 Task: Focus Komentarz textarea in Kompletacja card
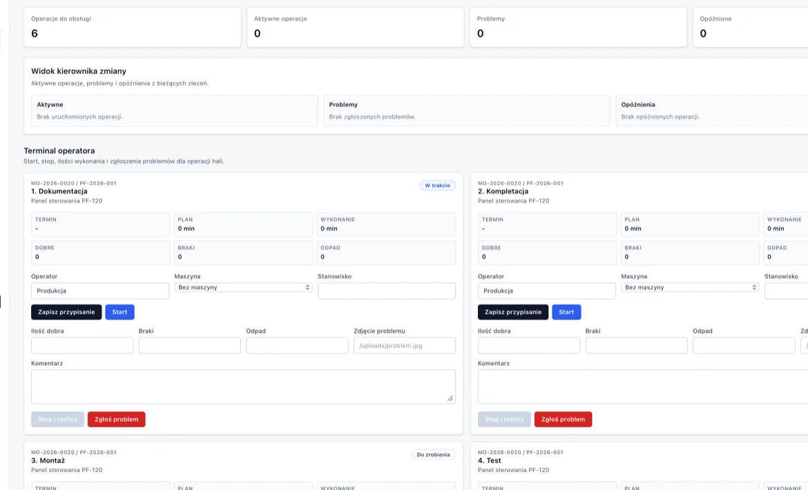click(642, 386)
